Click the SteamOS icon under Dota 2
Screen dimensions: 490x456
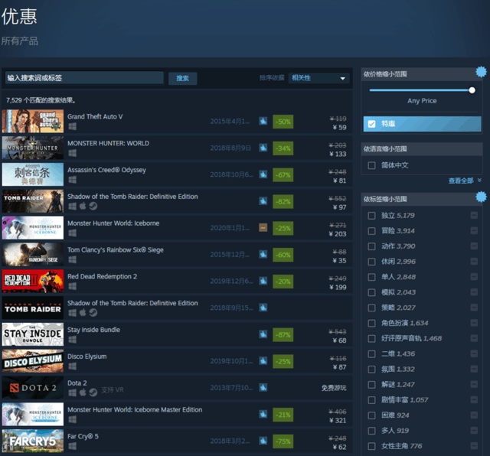93,392
